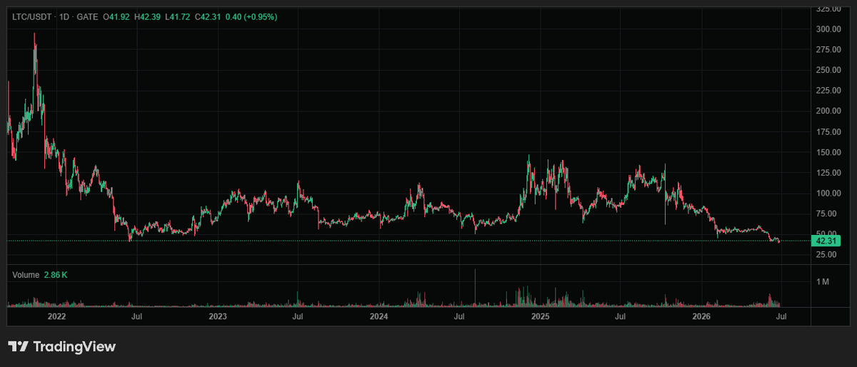Click the 25.00 price axis label
857x367 pixels.
click(x=828, y=255)
